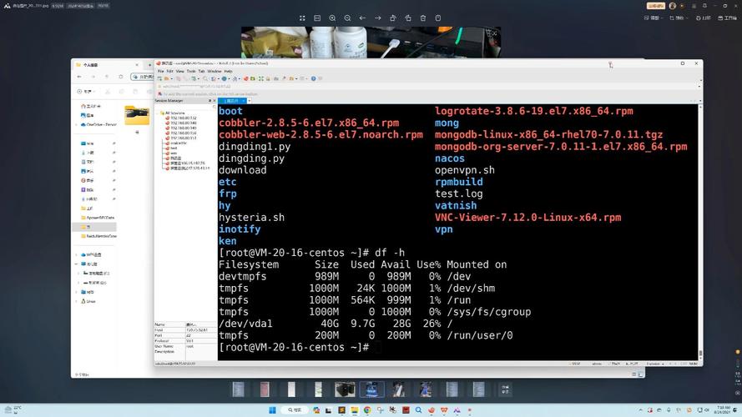This screenshot has height=417, width=742.
Task: Click the lock icon in Xshell toolbar
Action: 268,78
